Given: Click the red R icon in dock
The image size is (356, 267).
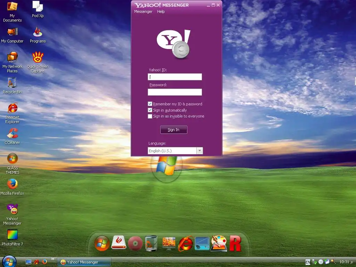Looking at the screenshot, I should click(235, 243).
